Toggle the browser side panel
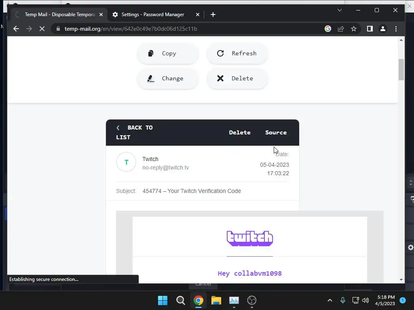 [370, 29]
